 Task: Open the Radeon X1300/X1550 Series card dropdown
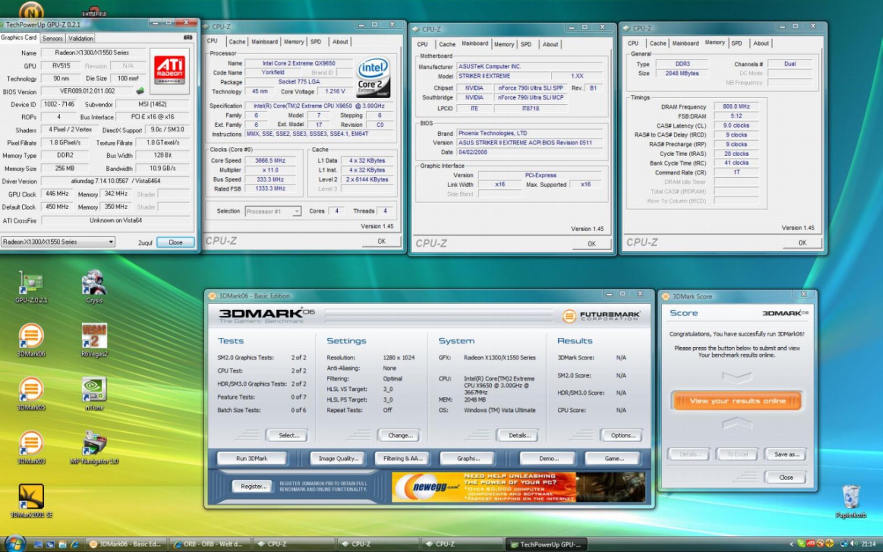pyautogui.click(x=58, y=242)
